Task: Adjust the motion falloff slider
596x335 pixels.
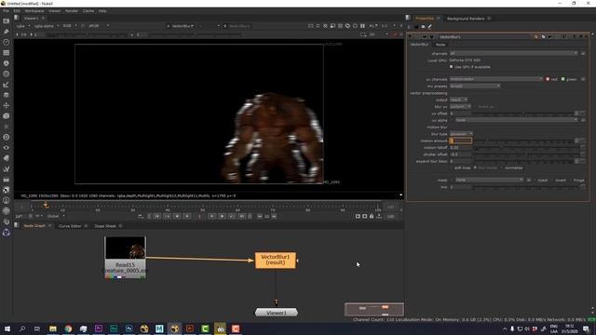Action: click(527, 148)
